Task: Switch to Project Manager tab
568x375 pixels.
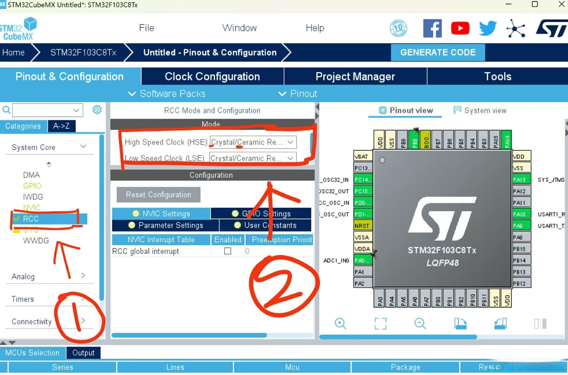Action: (355, 76)
